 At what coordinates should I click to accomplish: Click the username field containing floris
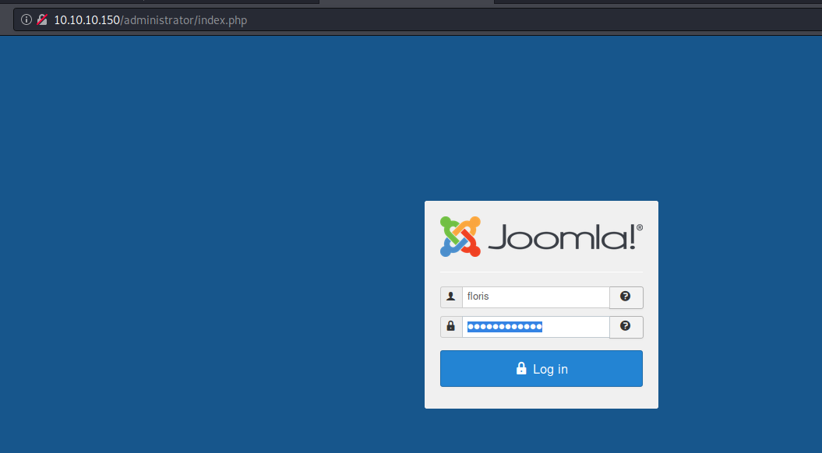pos(535,297)
